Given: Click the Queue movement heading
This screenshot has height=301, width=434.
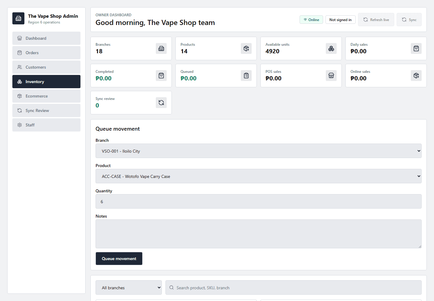Looking at the screenshot, I should [x=118, y=129].
